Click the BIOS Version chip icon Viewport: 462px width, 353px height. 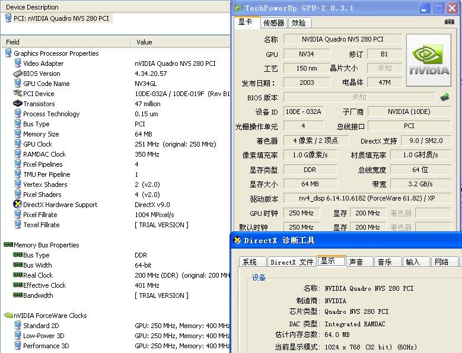(18, 74)
